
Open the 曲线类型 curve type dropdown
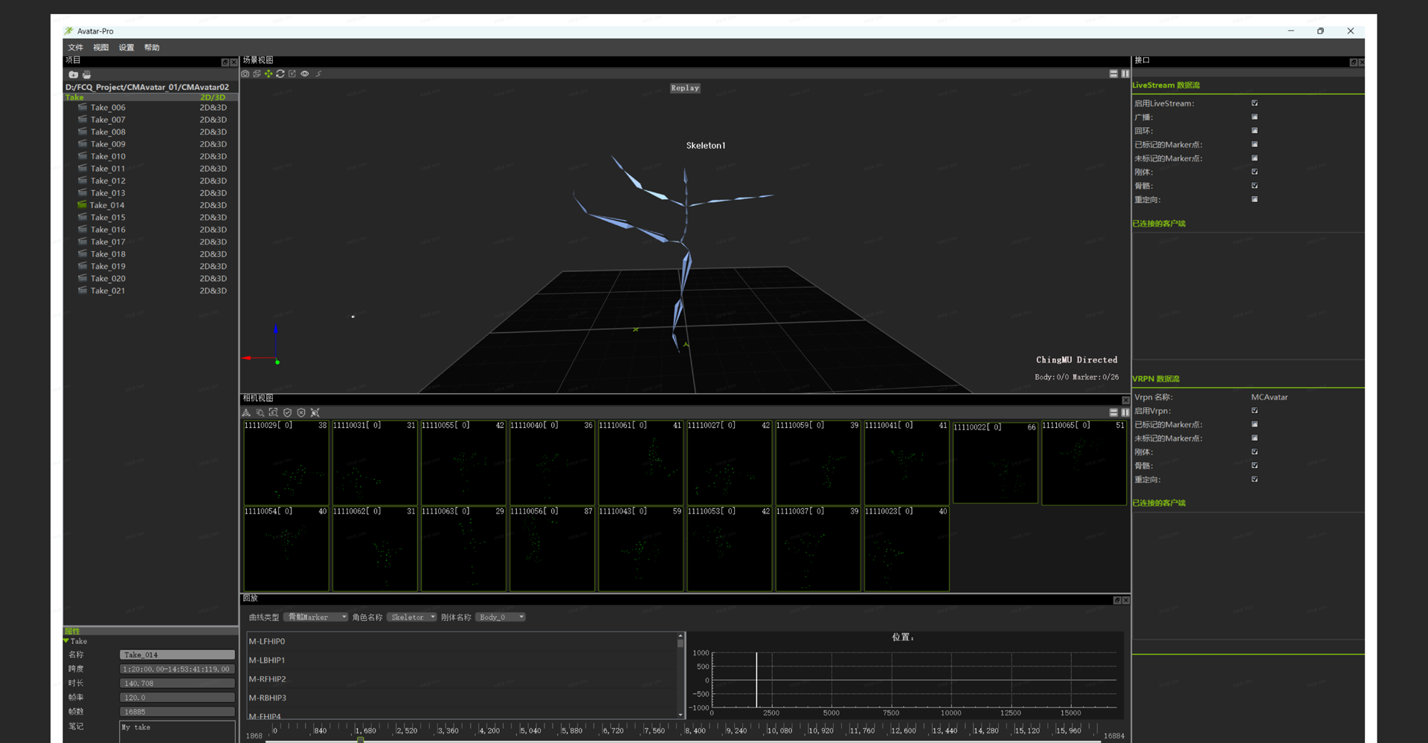[x=315, y=617]
